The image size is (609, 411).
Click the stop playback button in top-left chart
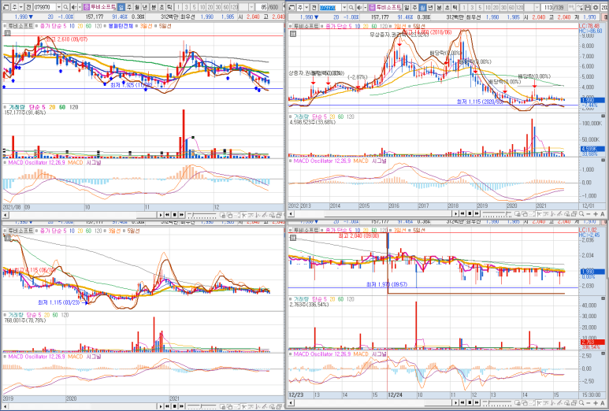174,215
